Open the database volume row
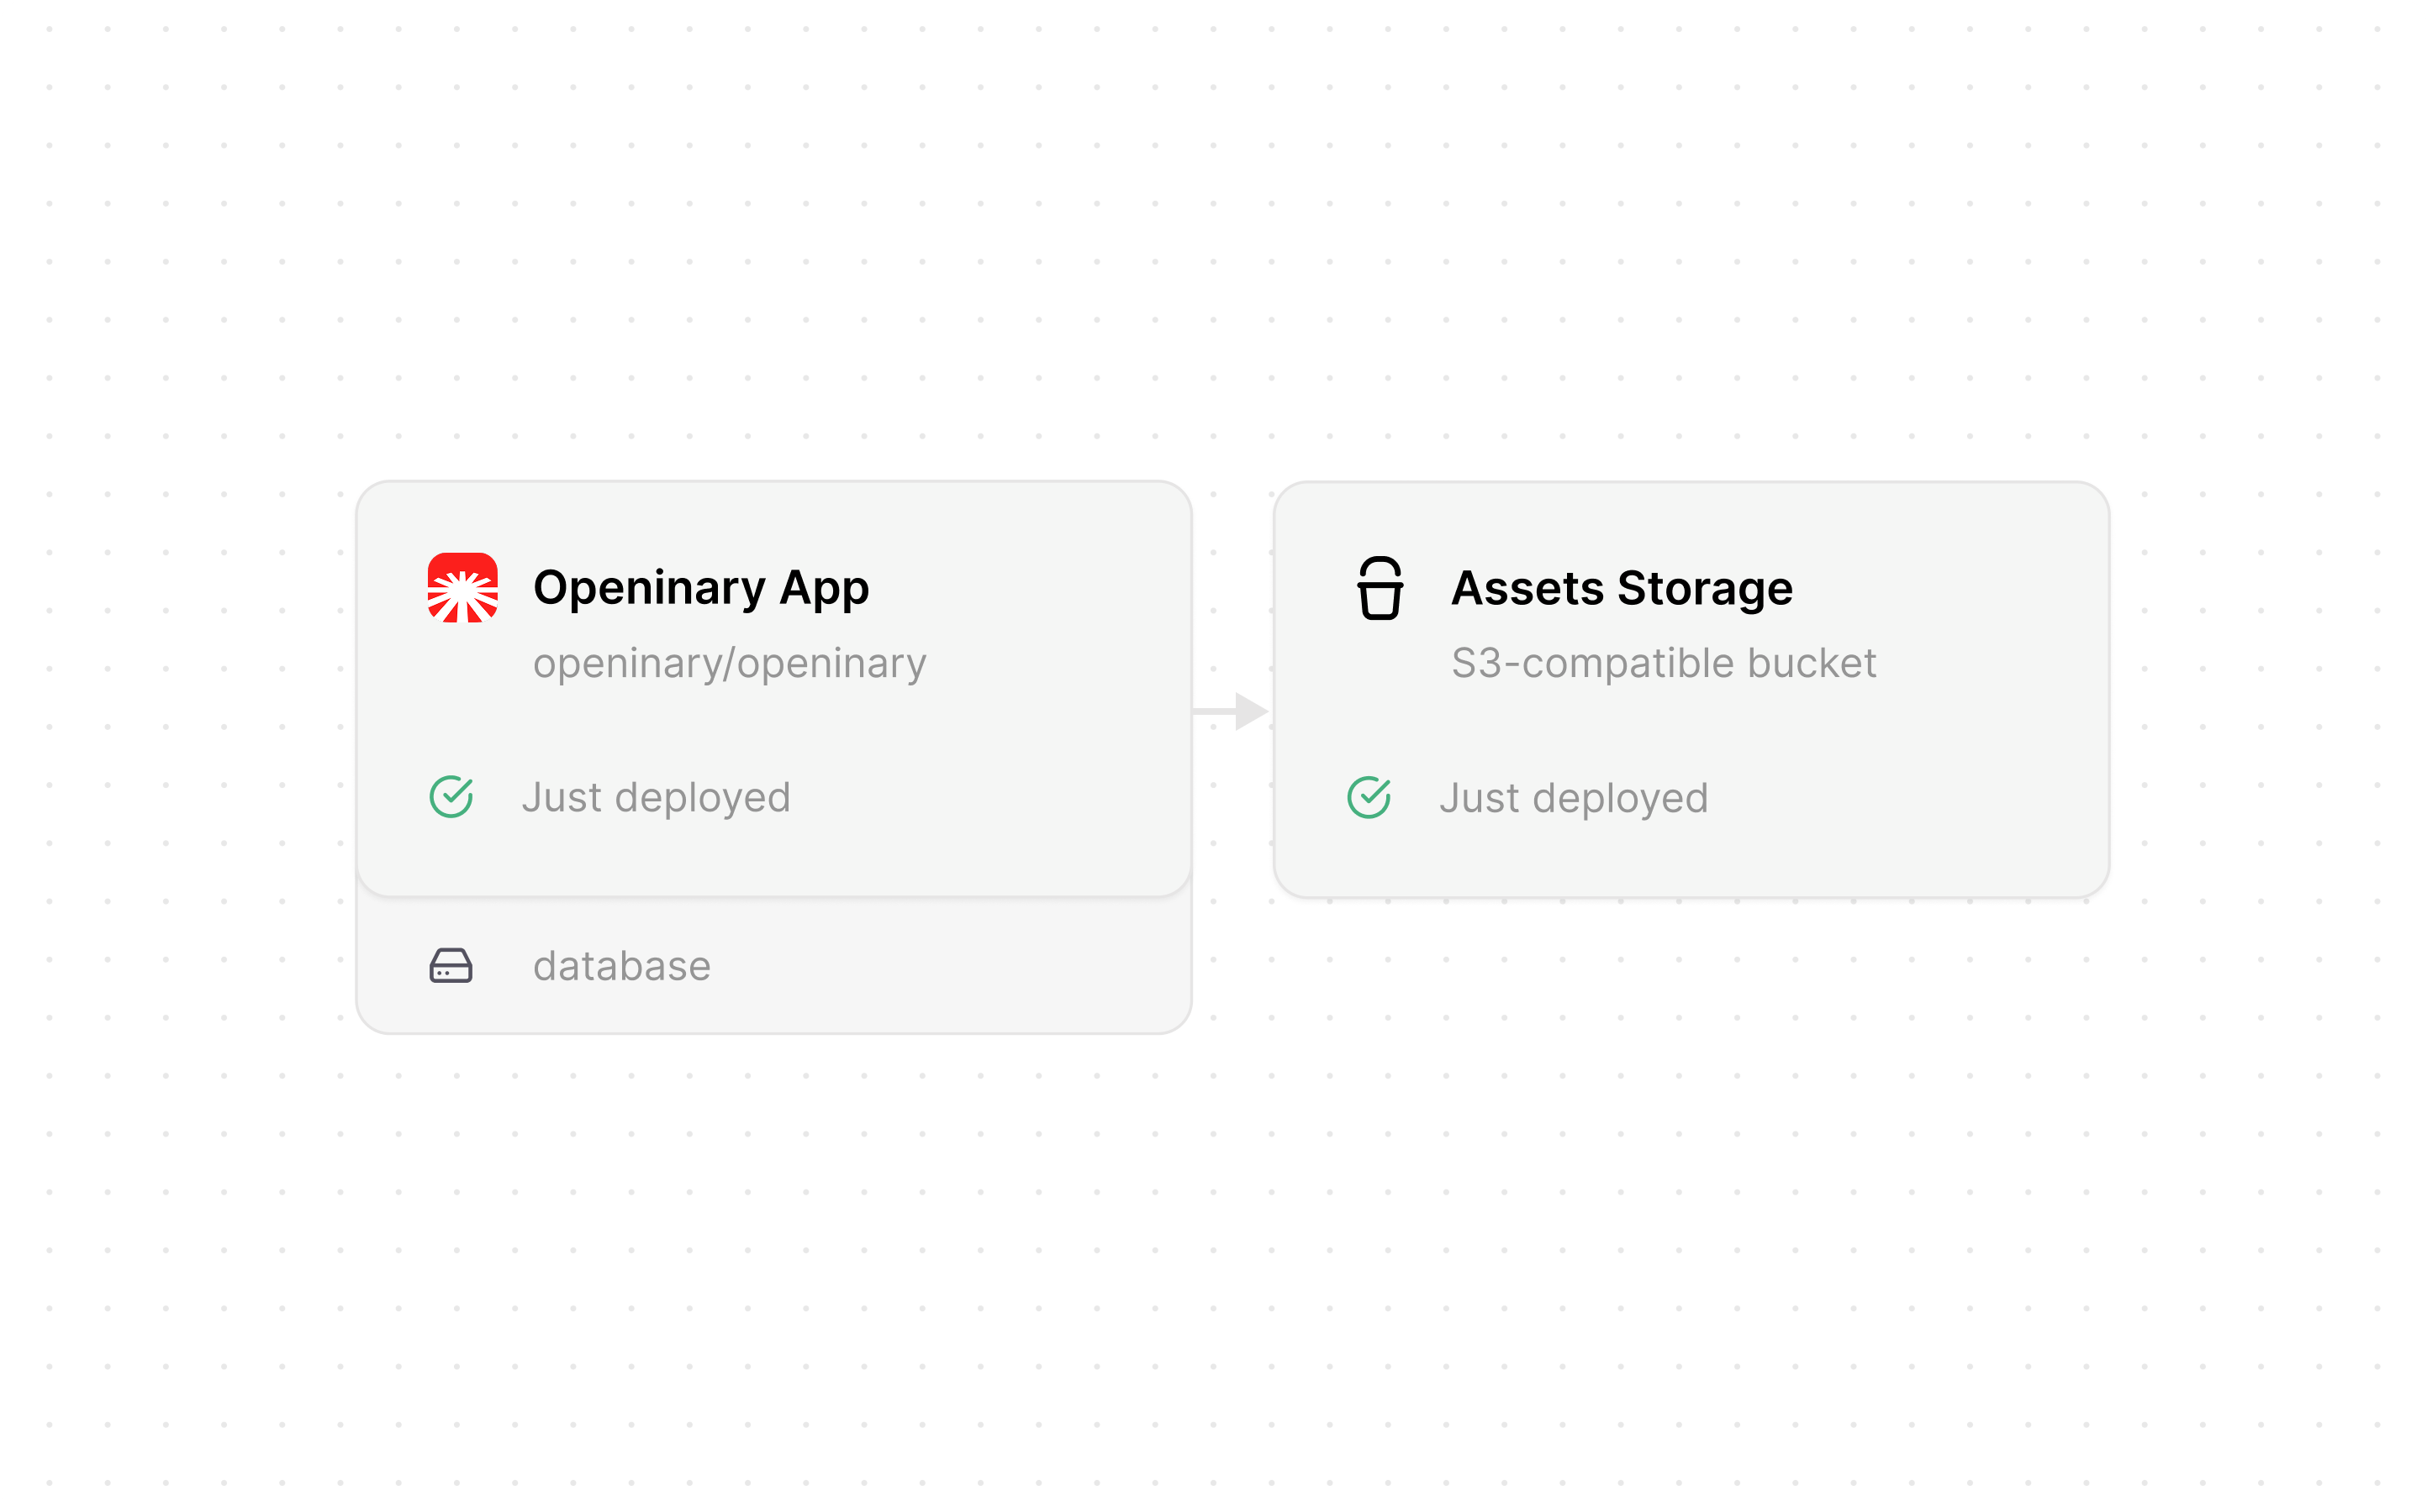This screenshot has width=2427, height=1512. pos(773,966)
